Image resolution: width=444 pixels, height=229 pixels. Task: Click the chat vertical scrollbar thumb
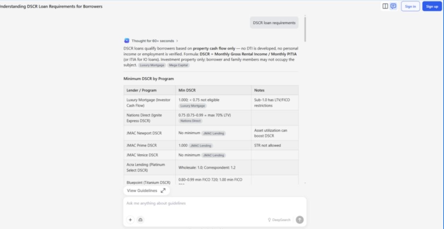coord(305,29)
